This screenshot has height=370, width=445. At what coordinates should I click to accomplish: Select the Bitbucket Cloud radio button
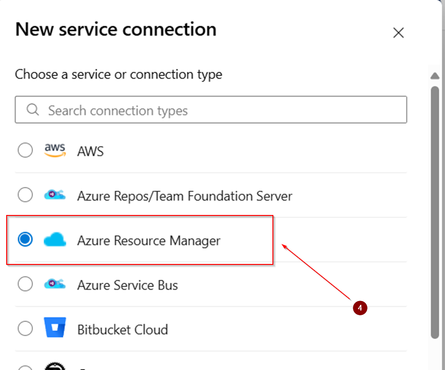coord(25,328)
